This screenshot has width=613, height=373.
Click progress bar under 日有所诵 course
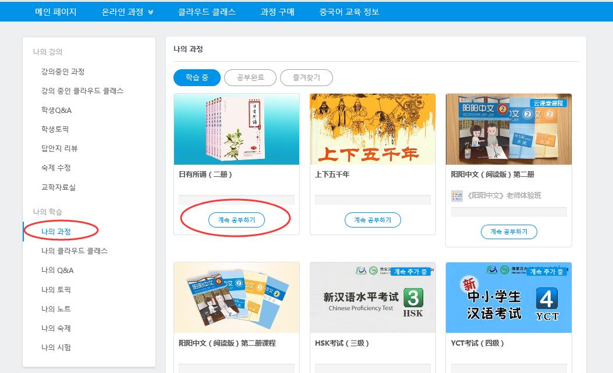(236, 200)
